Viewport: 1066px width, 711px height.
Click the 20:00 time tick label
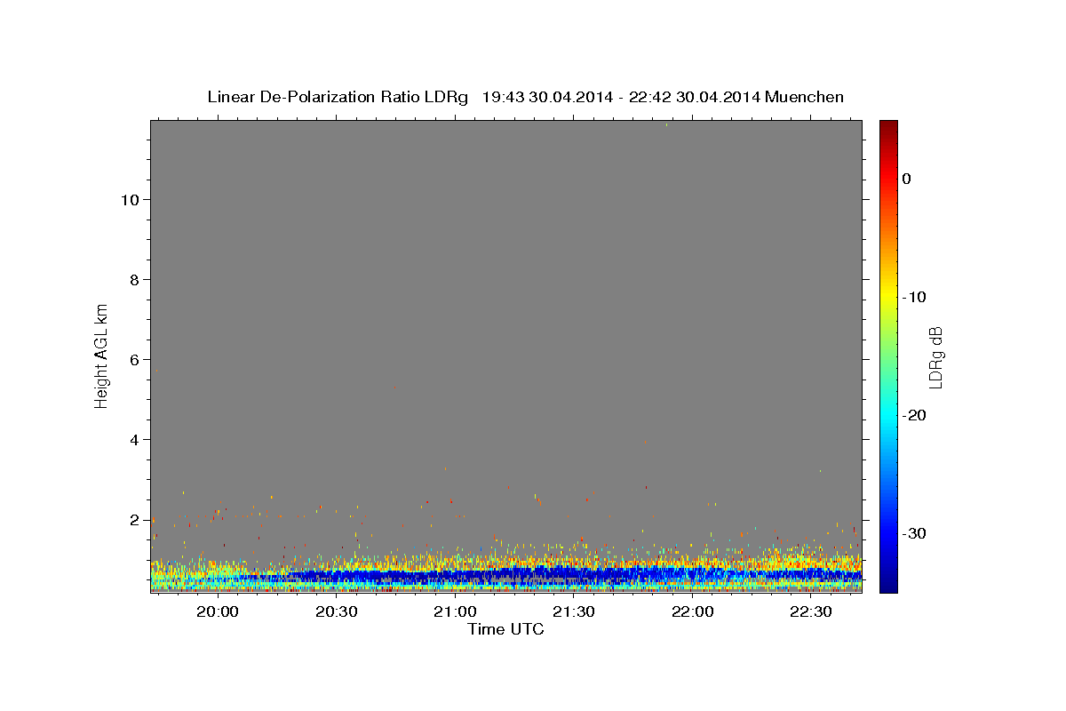point(218,611)
